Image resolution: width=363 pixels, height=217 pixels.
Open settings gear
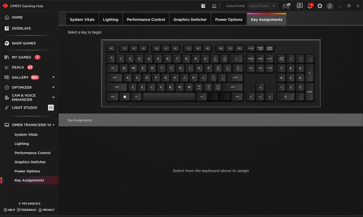pos(319,6)
